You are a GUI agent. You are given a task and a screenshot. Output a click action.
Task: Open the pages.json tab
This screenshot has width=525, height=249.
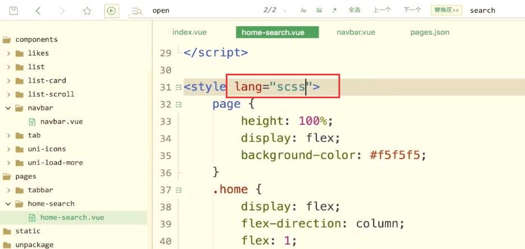[430, 32]
